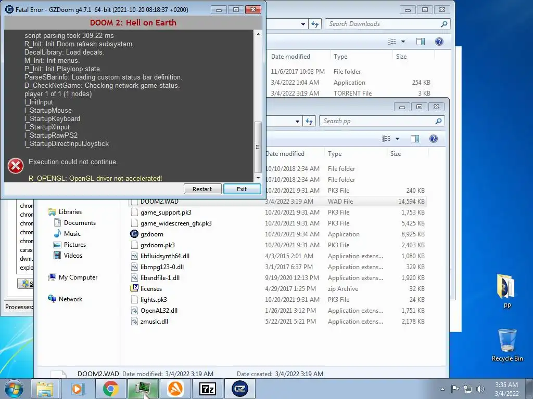Screen dimensions: 533x399
Task: Open Music library in navigation pane
Action: click(x=72, y=233)
